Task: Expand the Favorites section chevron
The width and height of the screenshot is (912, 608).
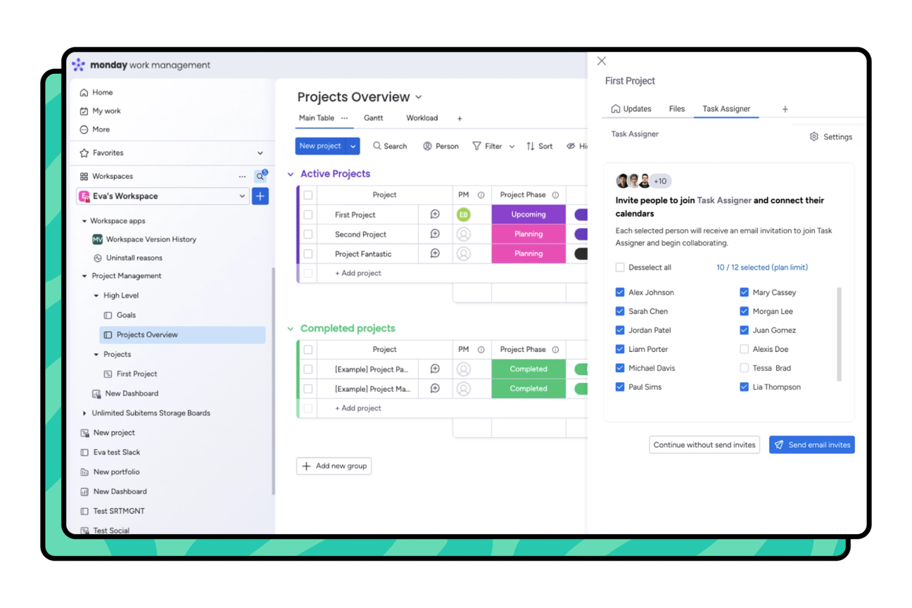Action: click(x=260, y=153)
